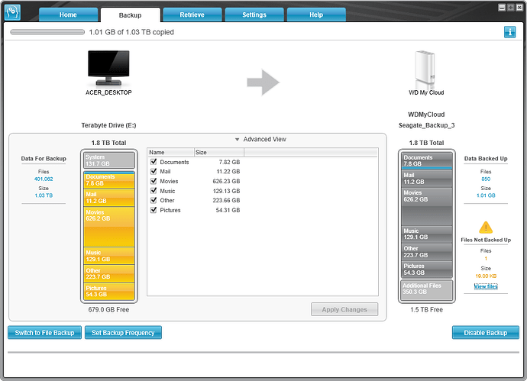527x381 pixels.
Task: Toggle the Pictures checkbox
Action: tap(154, 210)
